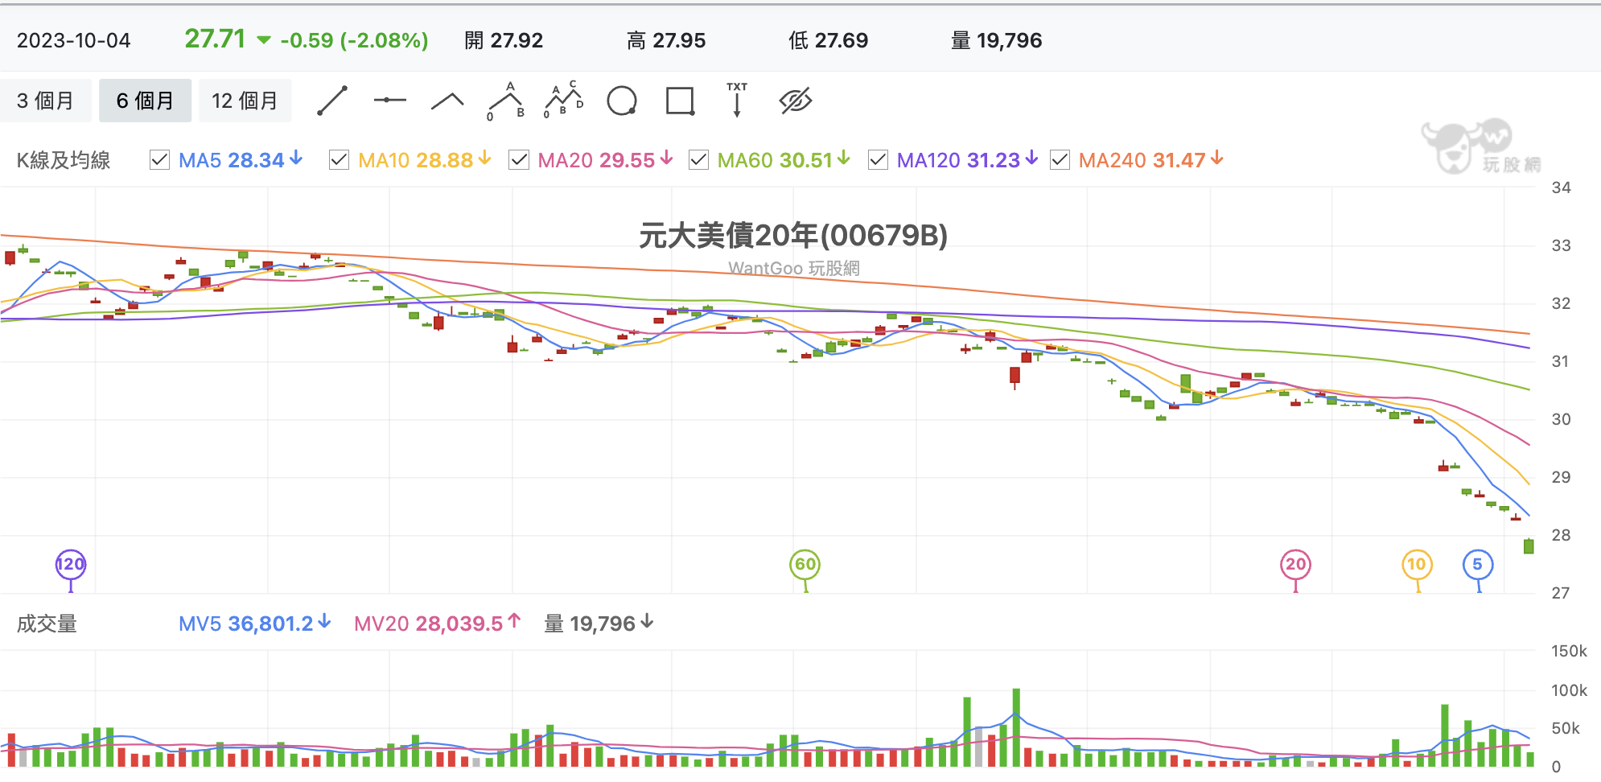This screenshot has height=782, width=1601.
Task: Choose the 0-A-B wave pattern tool
Action: [x=506, y=101]
